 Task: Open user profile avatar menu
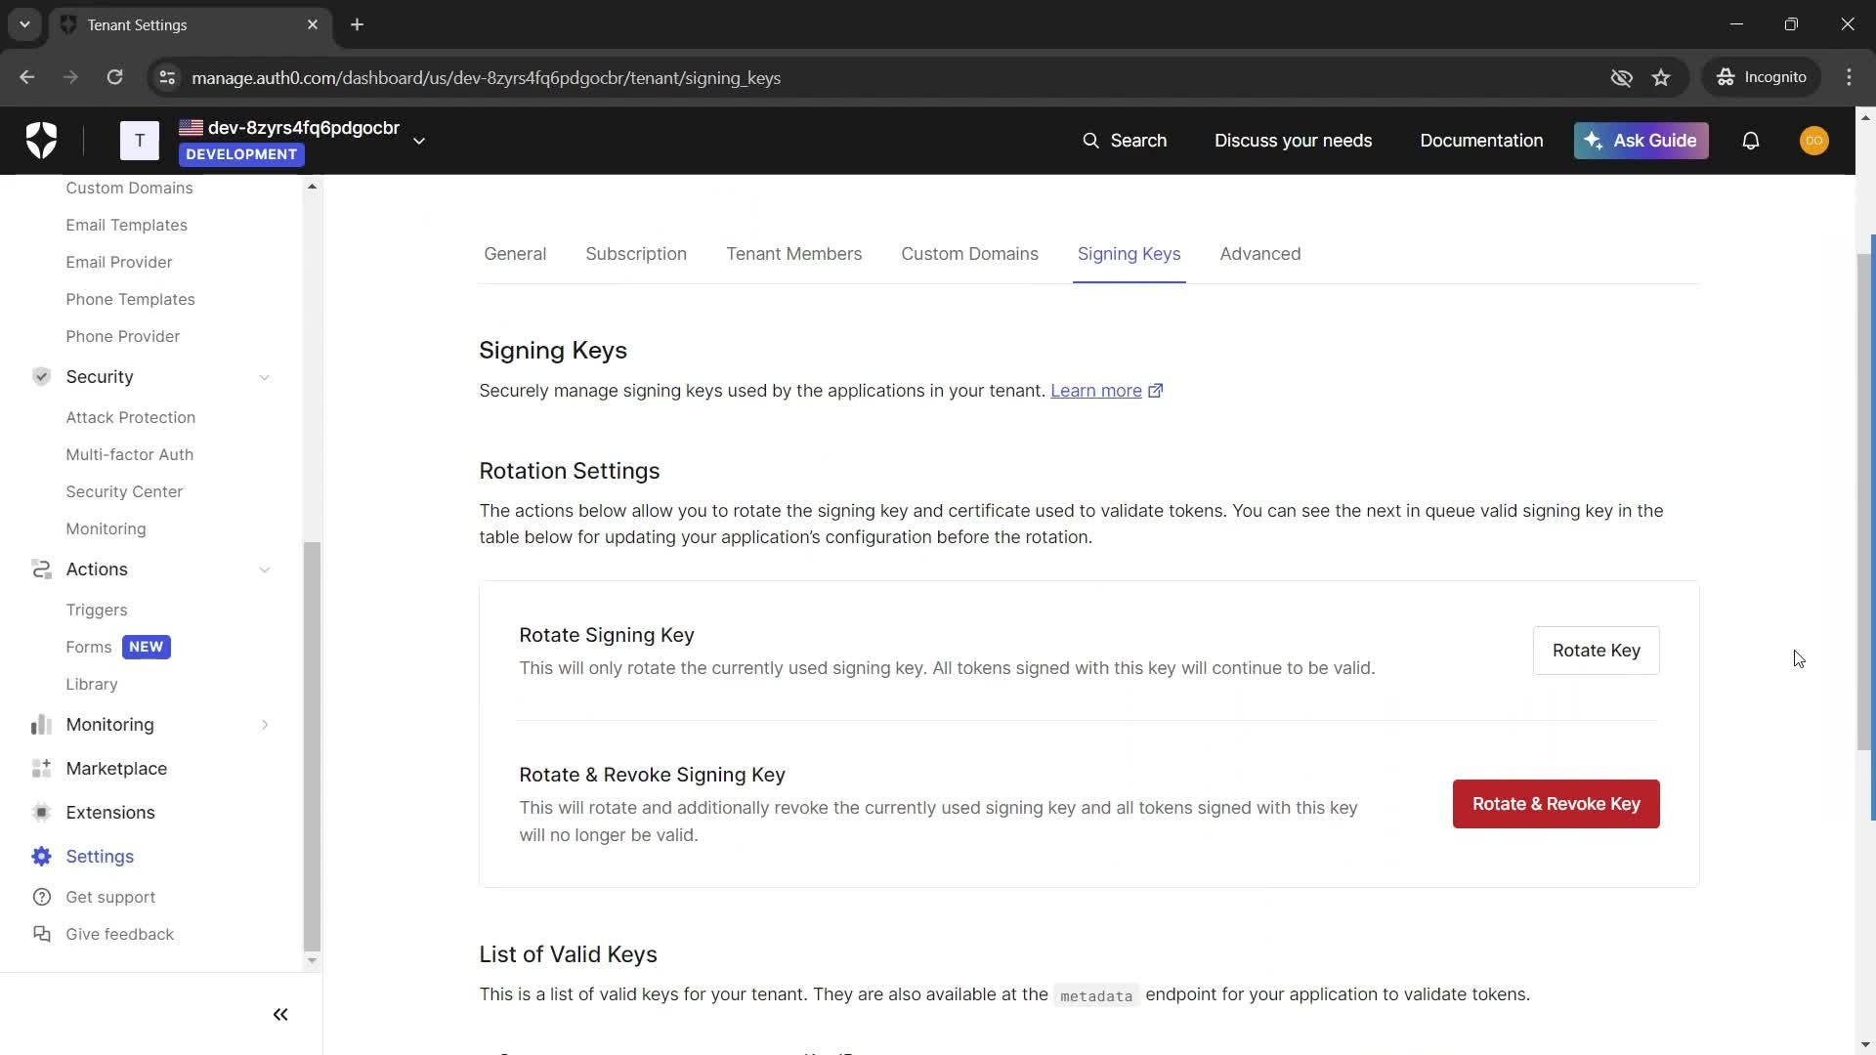click(x=1814, y=141)
